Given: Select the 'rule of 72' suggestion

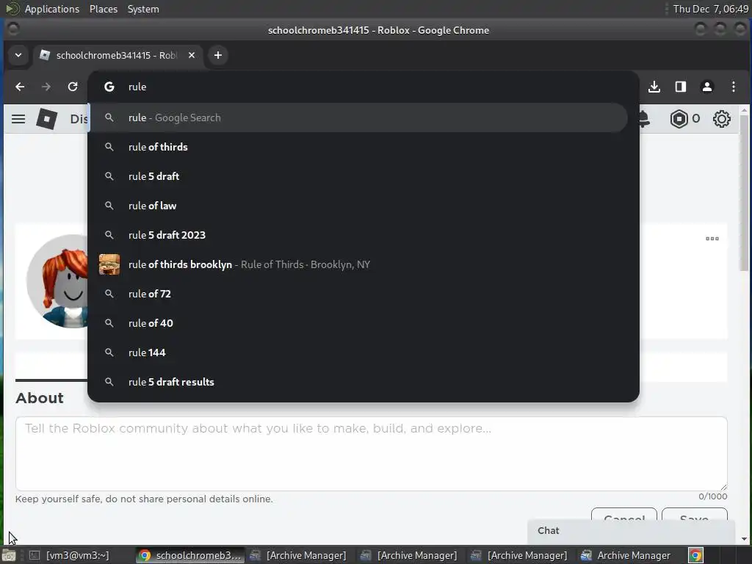Looking at the screenshot, I should tap(358, 294).
